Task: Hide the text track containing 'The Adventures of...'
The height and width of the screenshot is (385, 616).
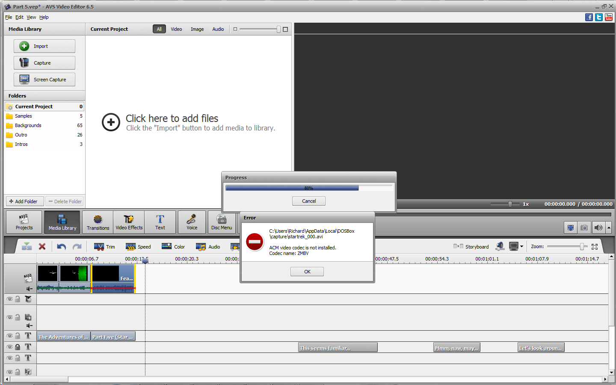Action: click(9, 336)
